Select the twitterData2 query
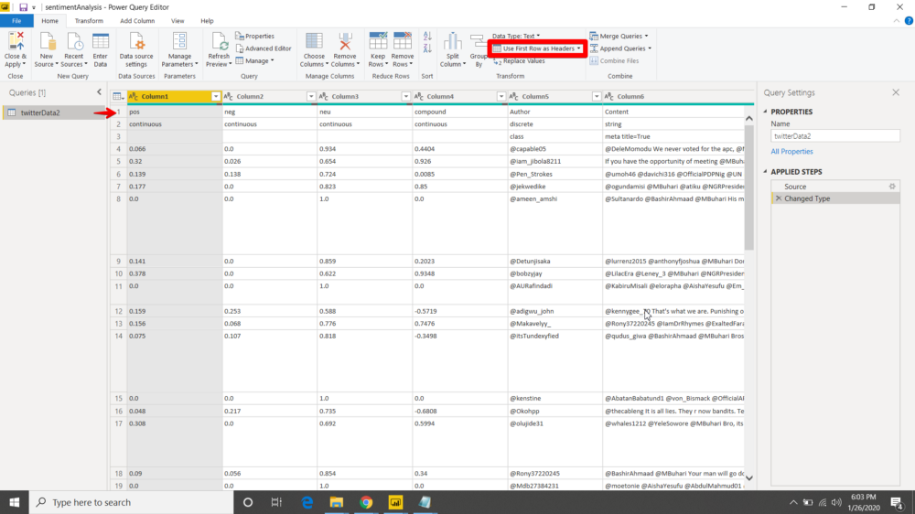 tap(54, 112)
